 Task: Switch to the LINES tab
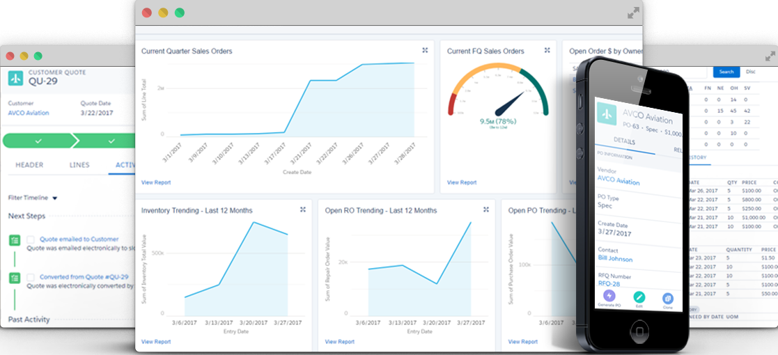tap(79, 165)
